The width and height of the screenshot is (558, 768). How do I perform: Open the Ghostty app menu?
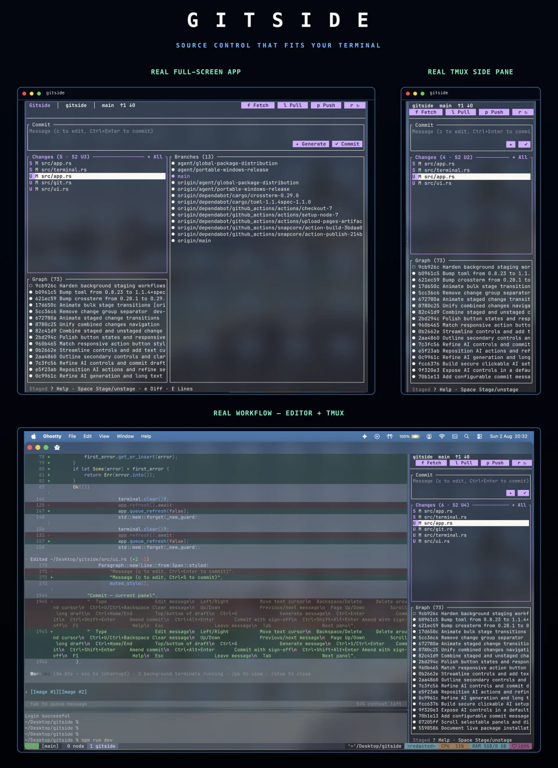[52, 436]
